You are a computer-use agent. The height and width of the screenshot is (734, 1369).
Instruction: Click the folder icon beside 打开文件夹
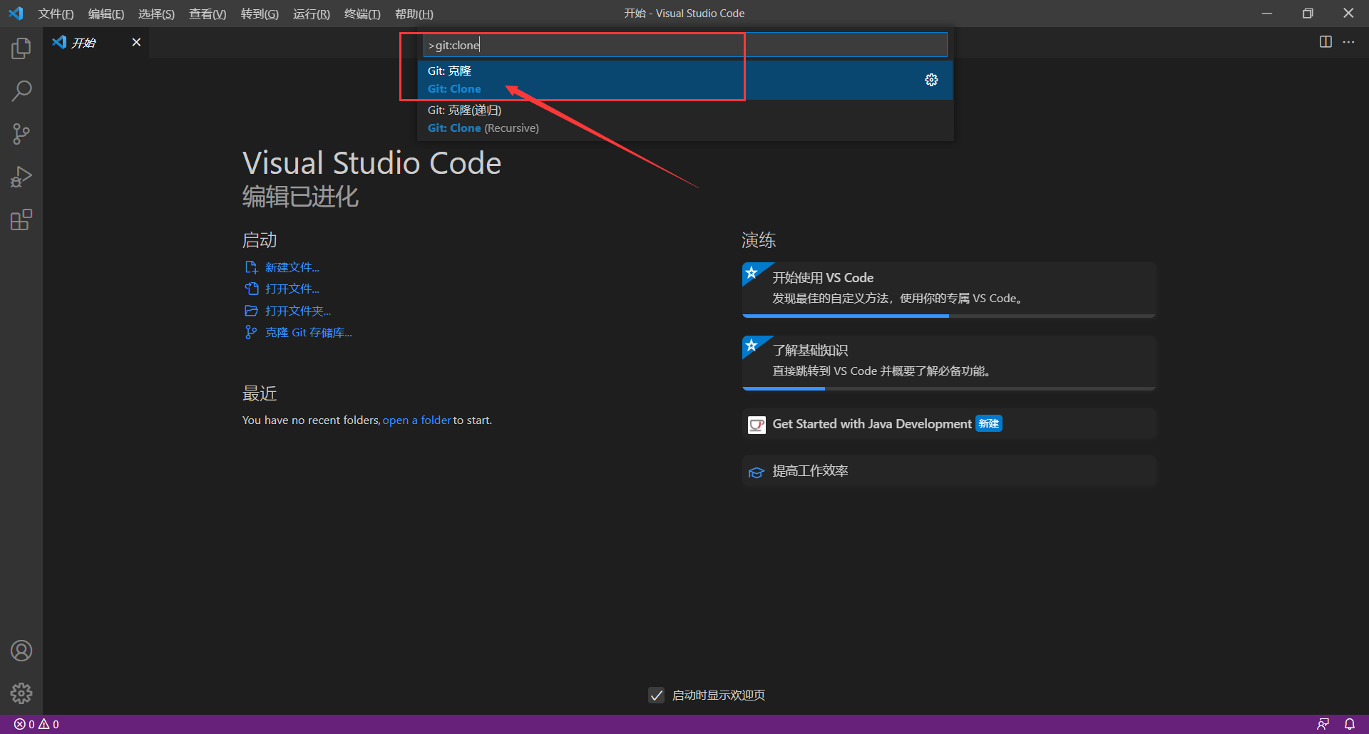[251, 311]
